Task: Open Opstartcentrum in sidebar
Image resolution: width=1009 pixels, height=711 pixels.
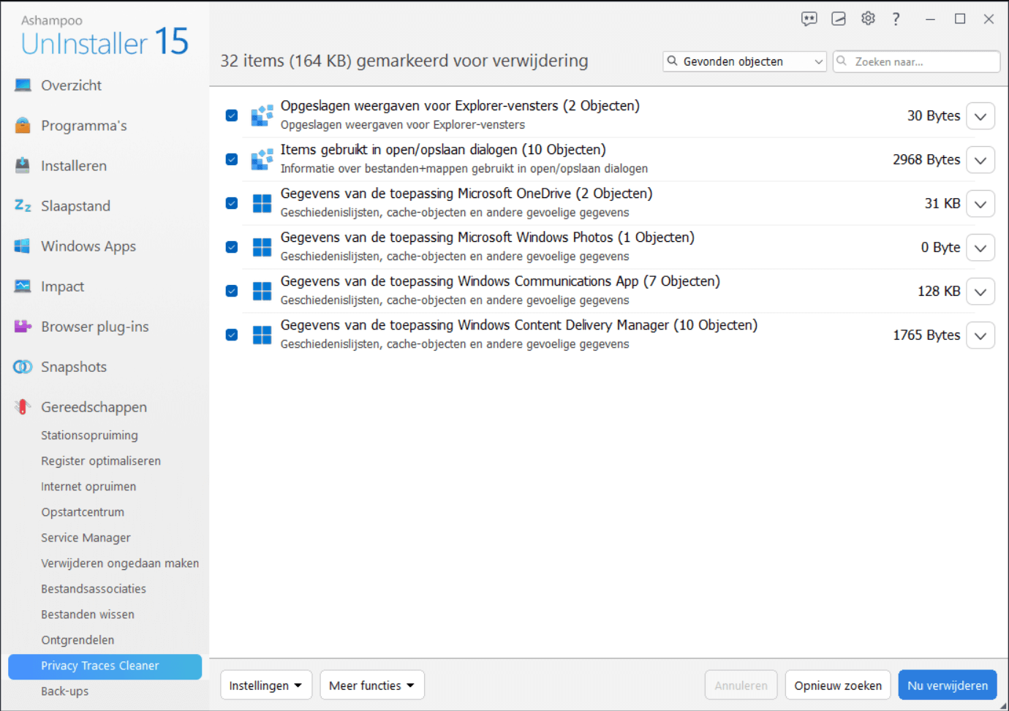Action: 83,512
